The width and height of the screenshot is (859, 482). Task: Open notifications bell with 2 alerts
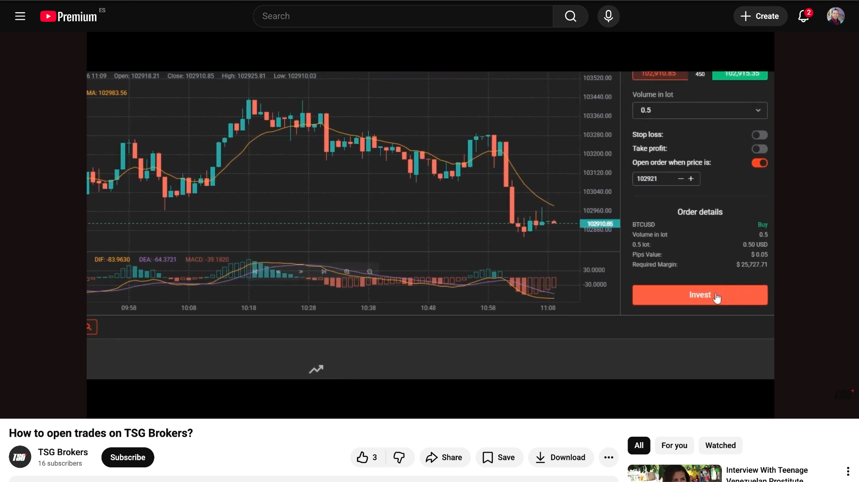click(803, 16)
